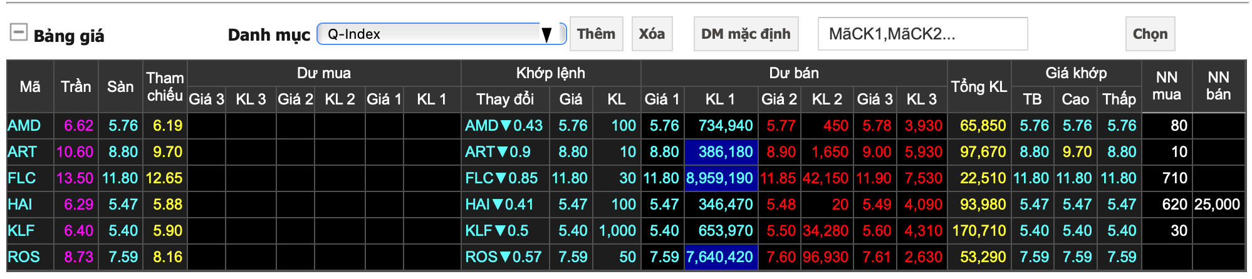
Task: Click HAI's sell volume 346,470
Action: pos(726,205)
